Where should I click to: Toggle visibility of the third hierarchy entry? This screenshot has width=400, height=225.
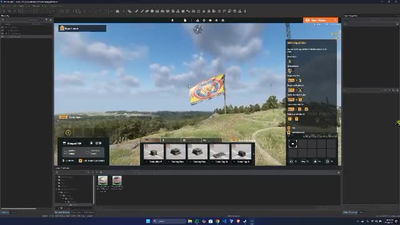(x=2, y=33)
